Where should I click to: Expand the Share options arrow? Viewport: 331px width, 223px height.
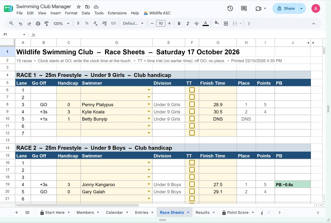tap(301, 8)
